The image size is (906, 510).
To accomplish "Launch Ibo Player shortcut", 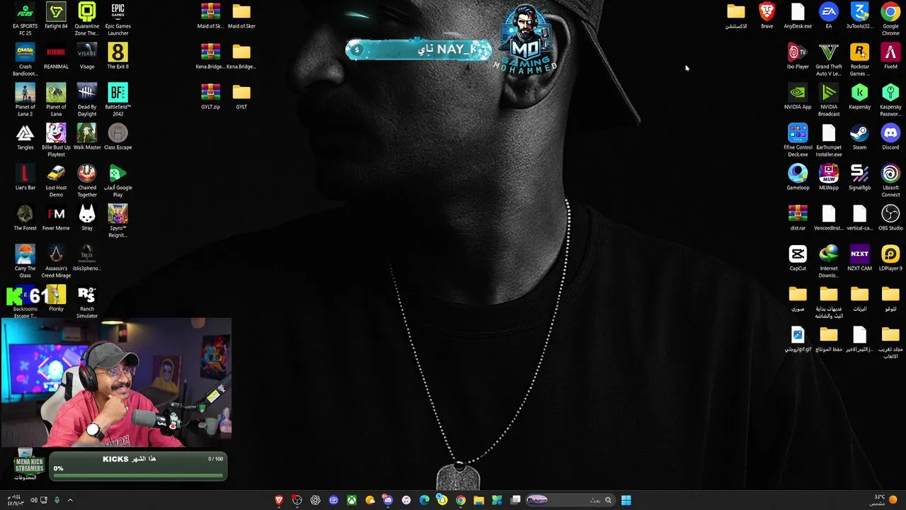I will 798,57.
